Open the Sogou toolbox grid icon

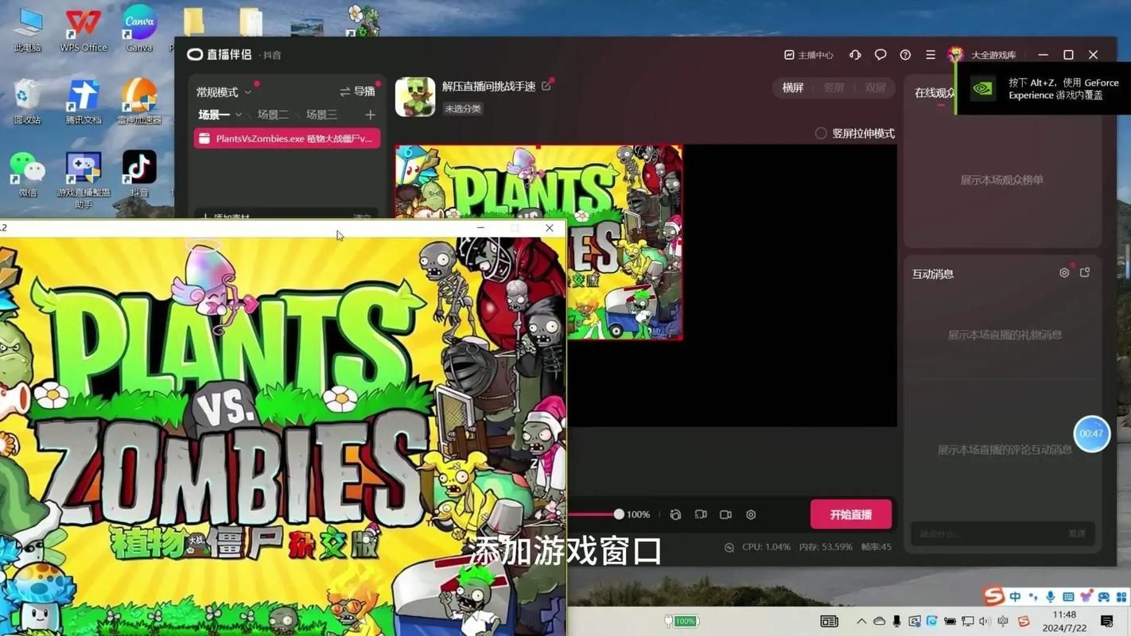tap(1121, 596)
